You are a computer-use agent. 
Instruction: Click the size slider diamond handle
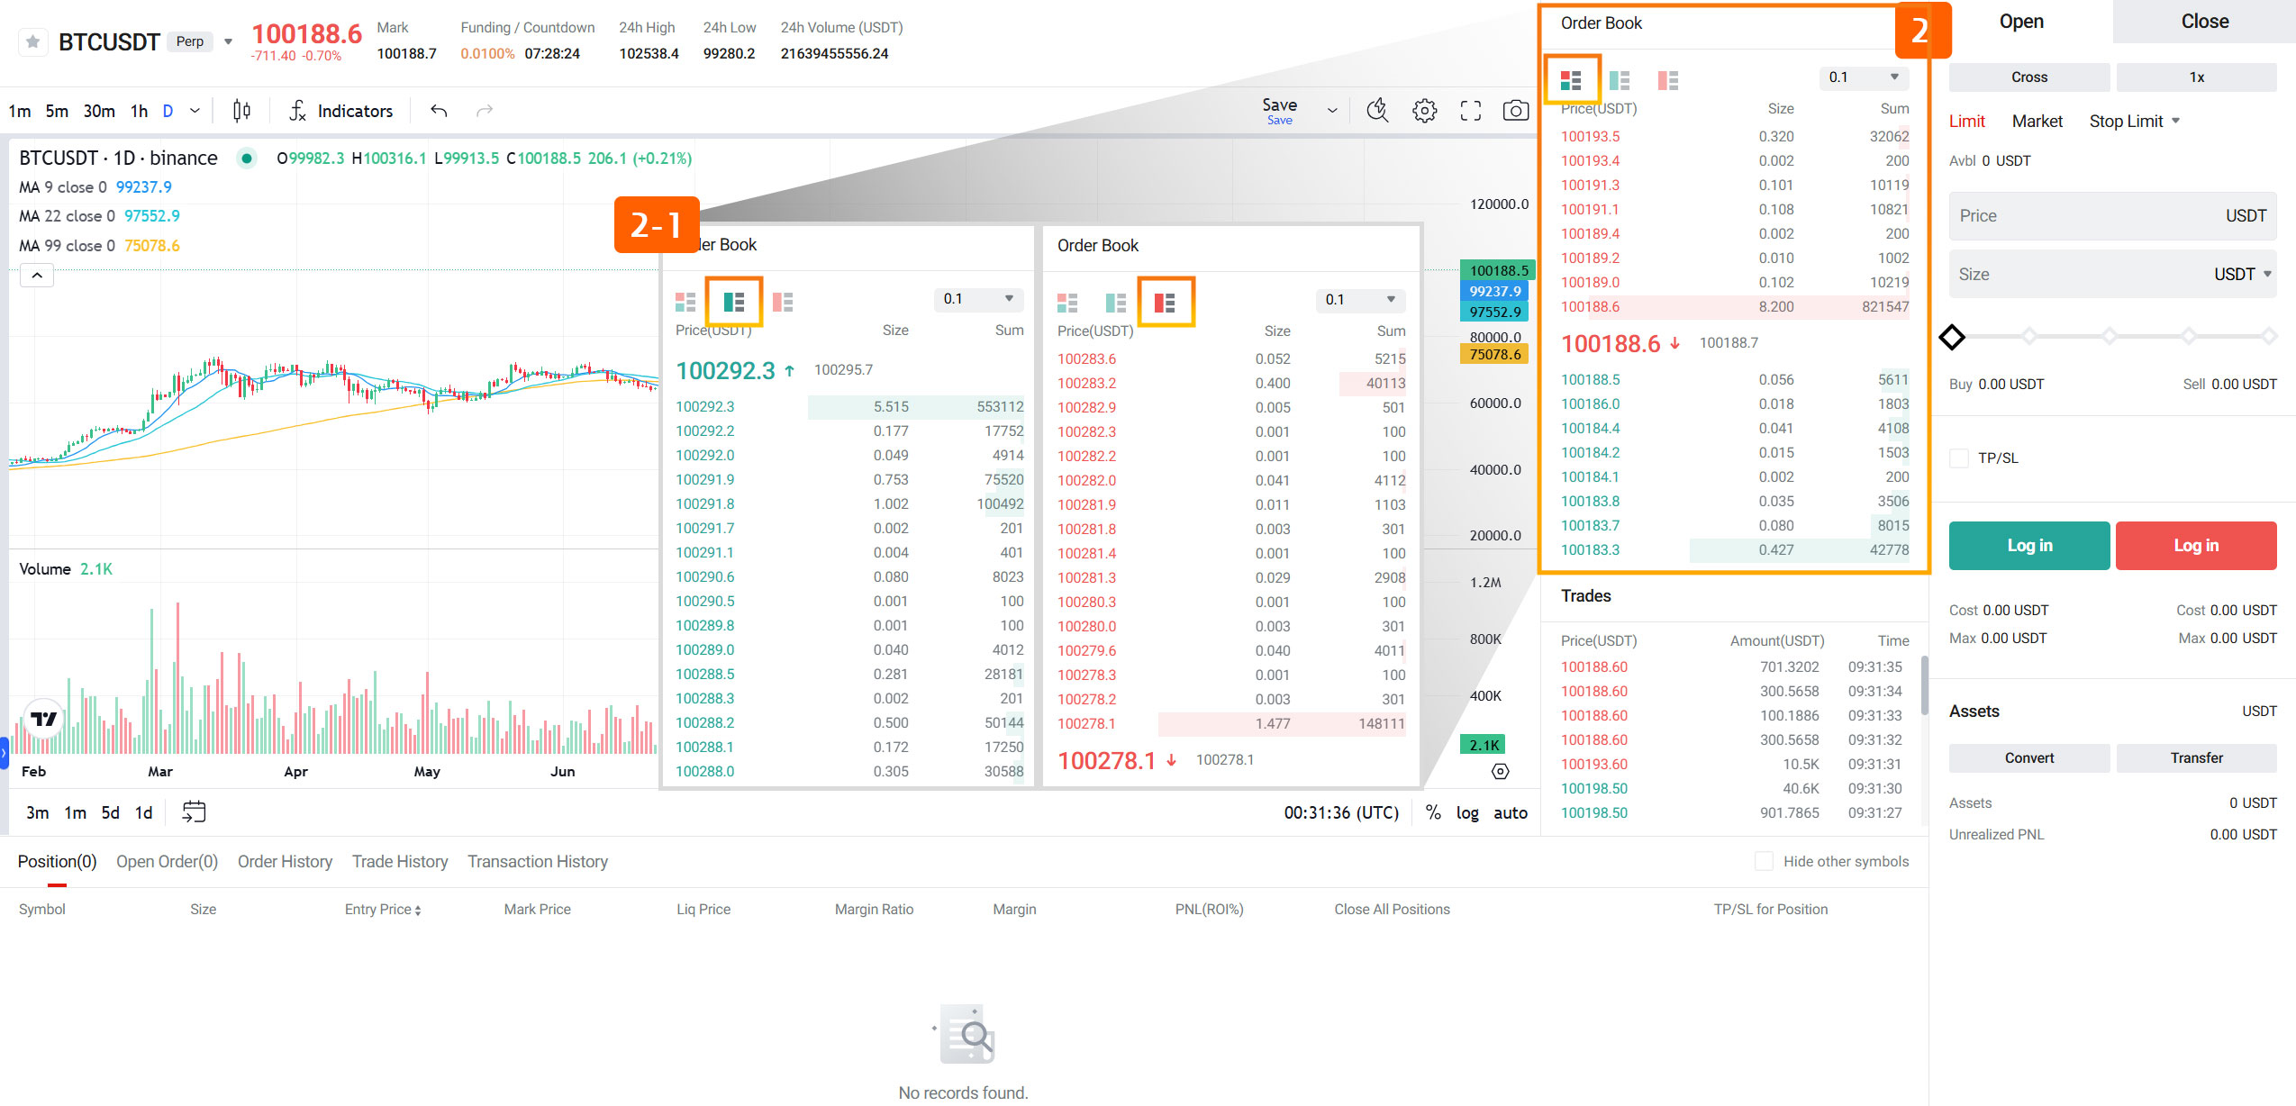[1951, 337]
